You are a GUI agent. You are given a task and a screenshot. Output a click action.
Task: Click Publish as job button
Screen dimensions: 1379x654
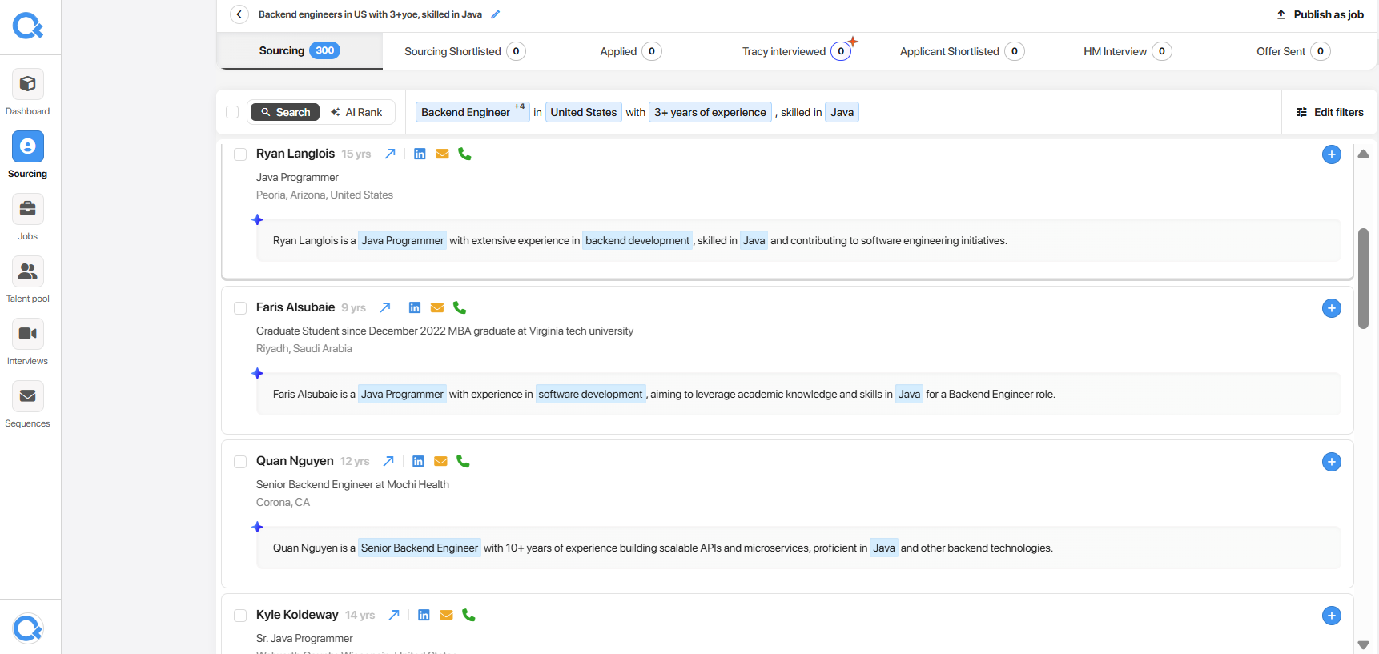point(1320,14)
